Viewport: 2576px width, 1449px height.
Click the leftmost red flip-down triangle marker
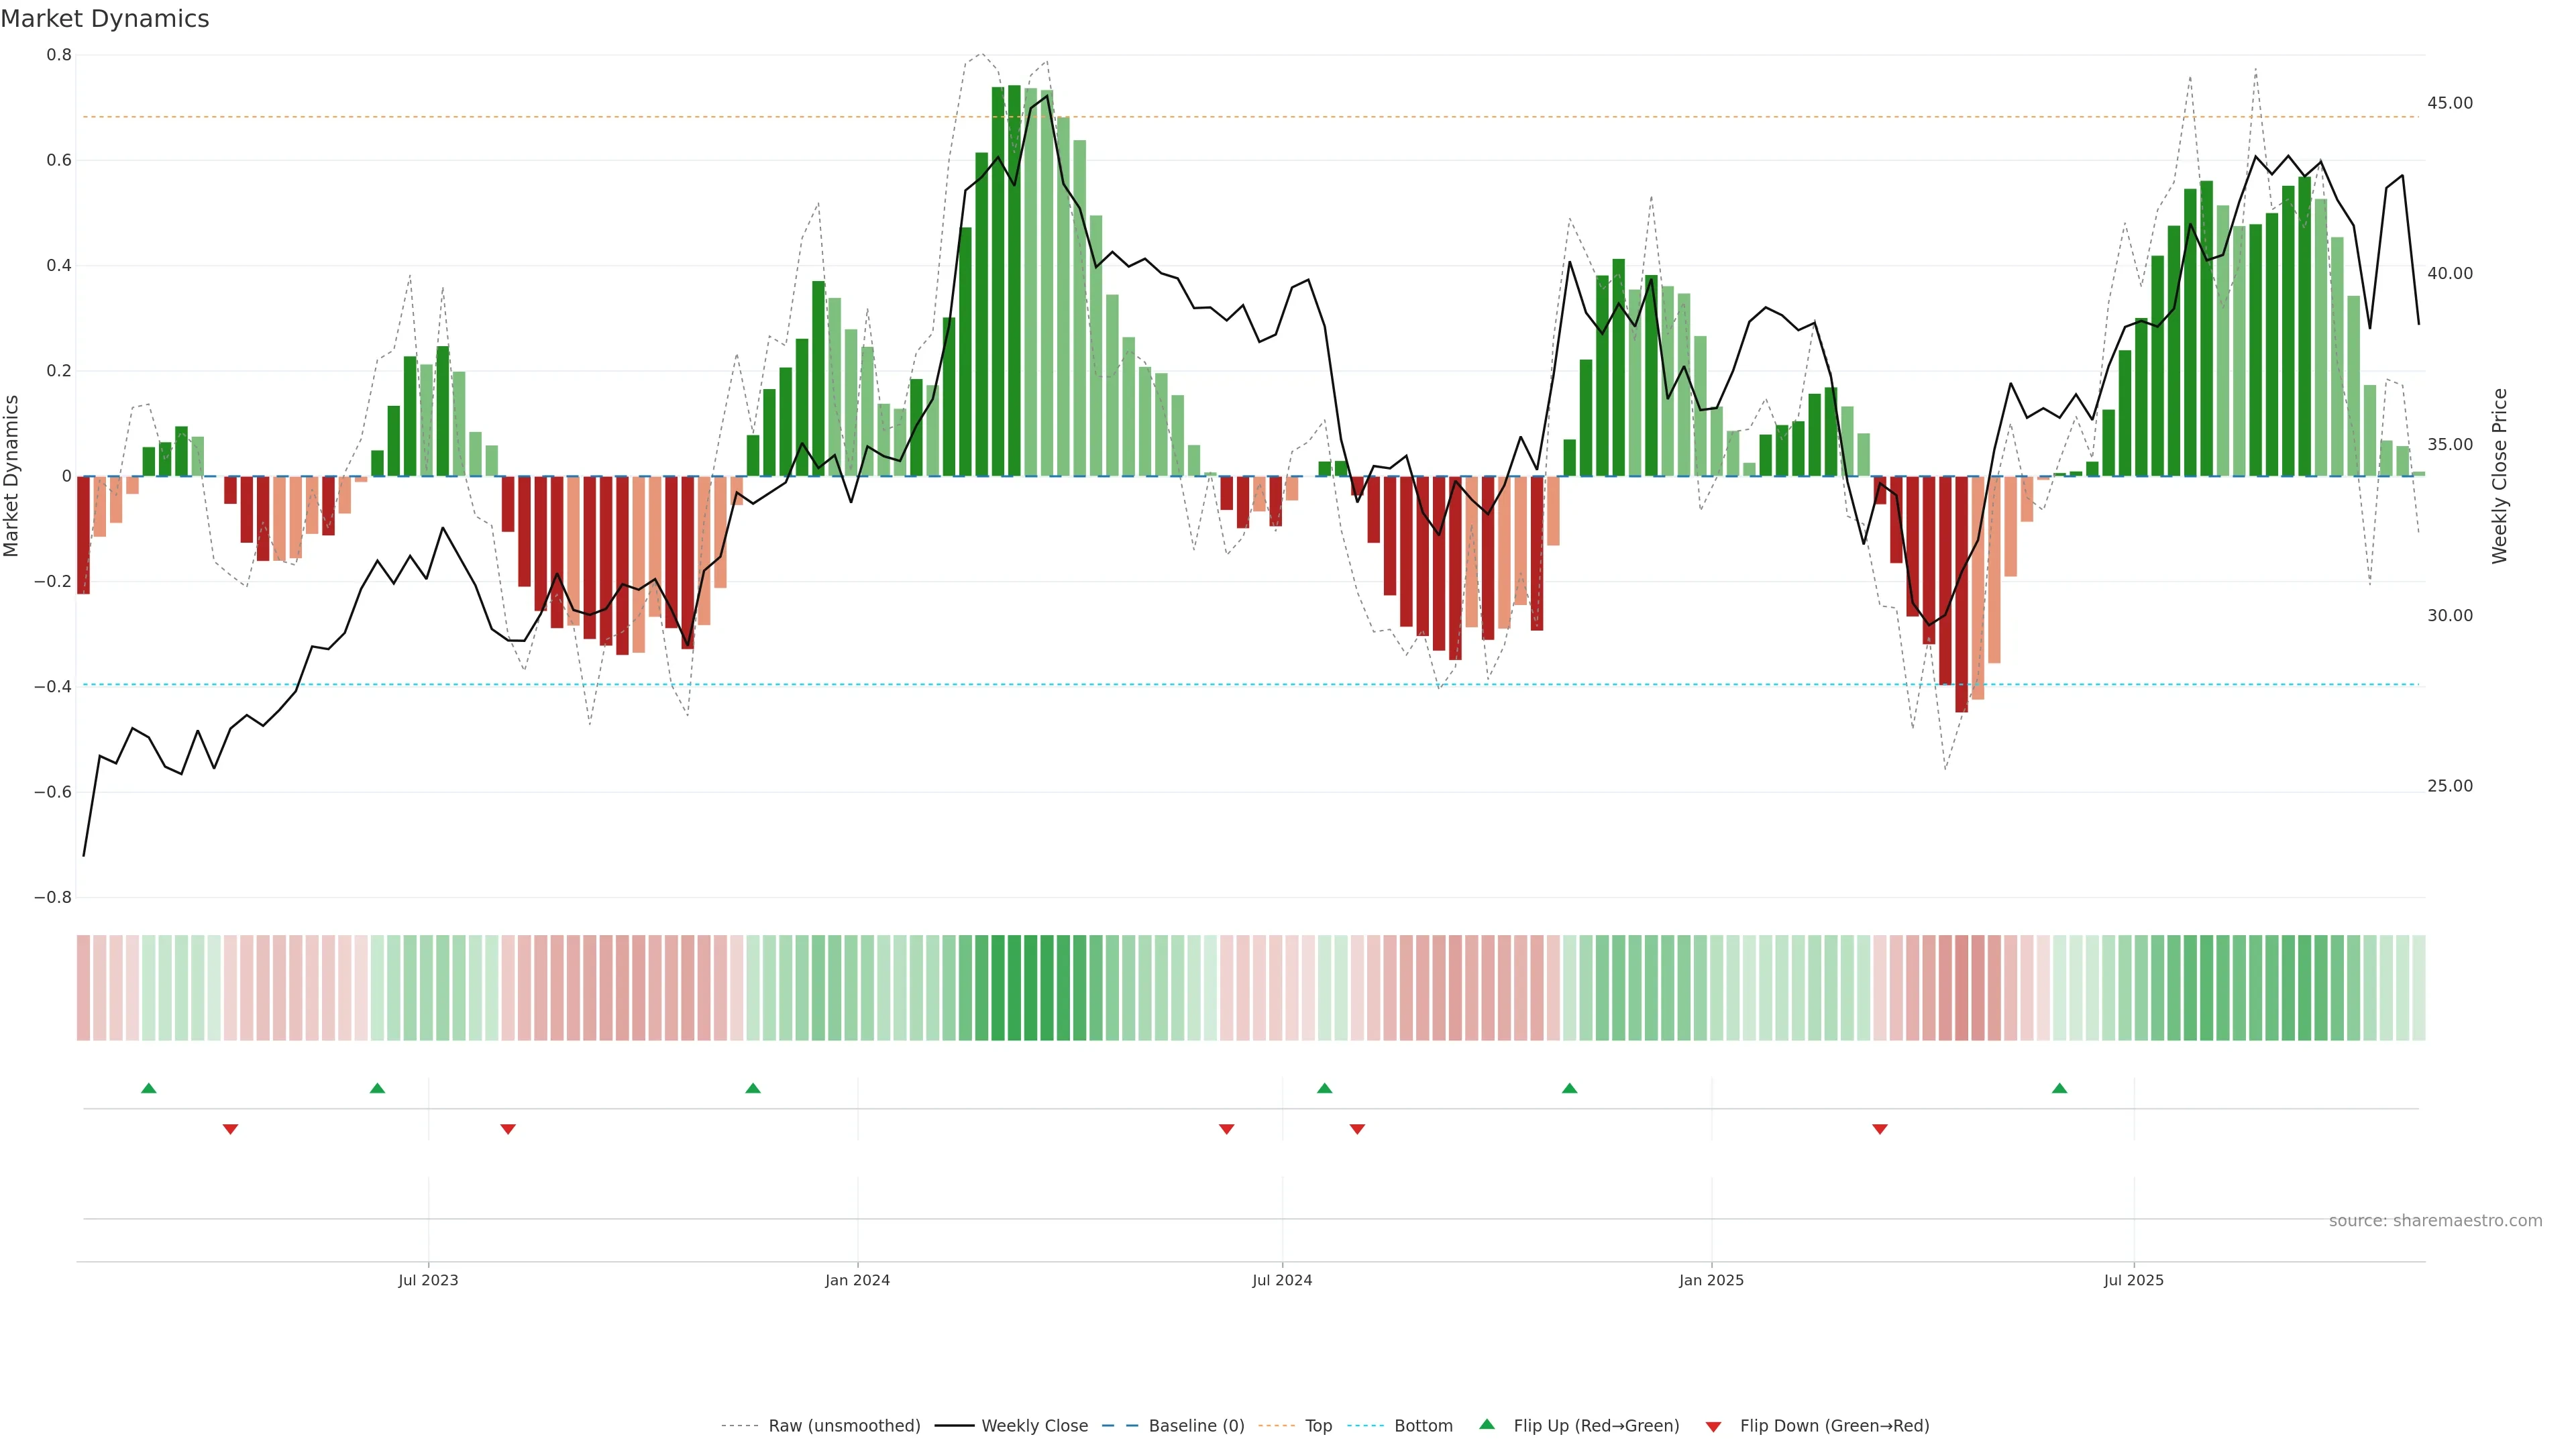coord(230,1129)
